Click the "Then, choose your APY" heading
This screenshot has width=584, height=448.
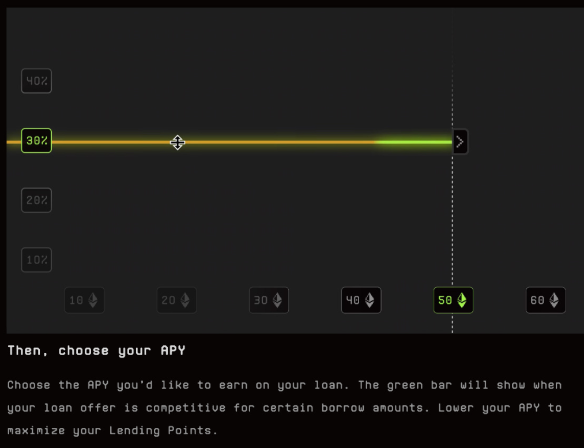tap(96, 351)
